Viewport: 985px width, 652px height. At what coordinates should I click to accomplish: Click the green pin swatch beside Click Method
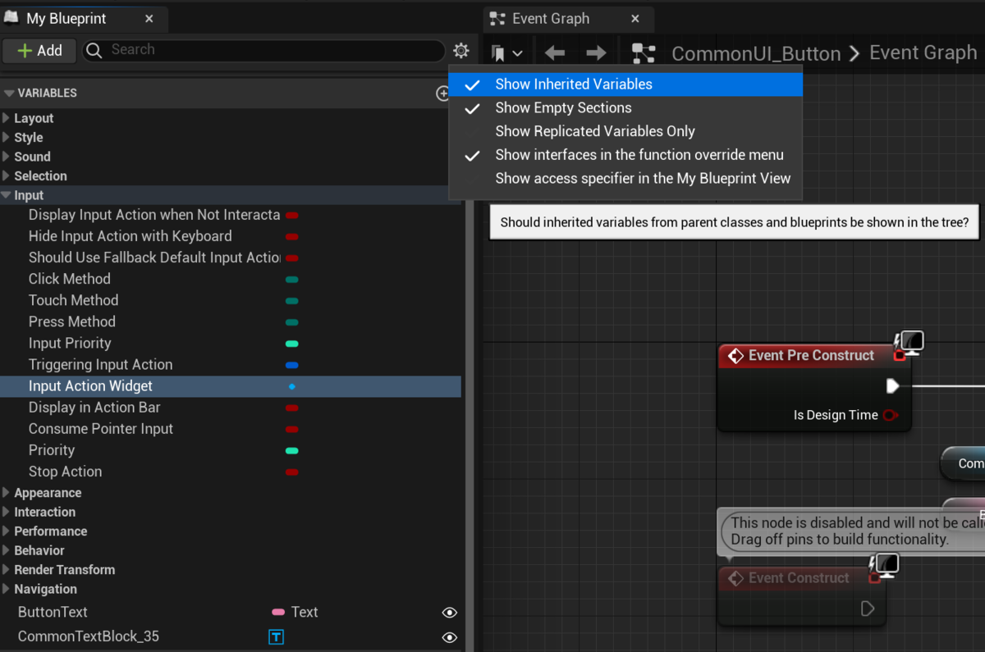click(291, 279)
